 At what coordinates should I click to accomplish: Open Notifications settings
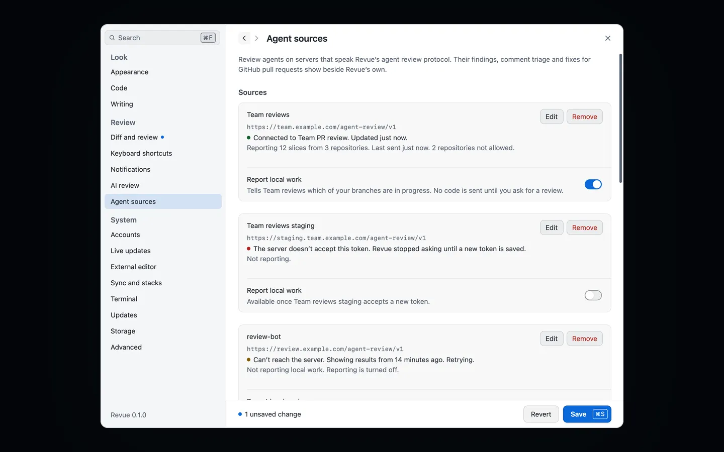tap(163, 169)
